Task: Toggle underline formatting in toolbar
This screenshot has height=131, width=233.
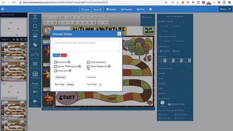Action: coord(81,17)
